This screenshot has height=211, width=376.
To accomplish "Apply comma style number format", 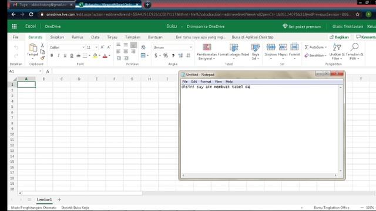I will click(x=173, y=56).
